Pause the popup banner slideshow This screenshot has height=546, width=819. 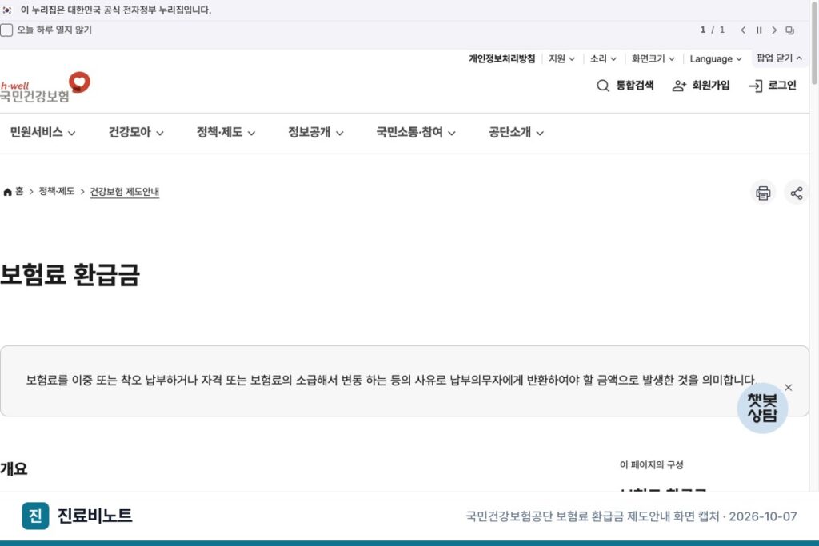pos(759,30)
